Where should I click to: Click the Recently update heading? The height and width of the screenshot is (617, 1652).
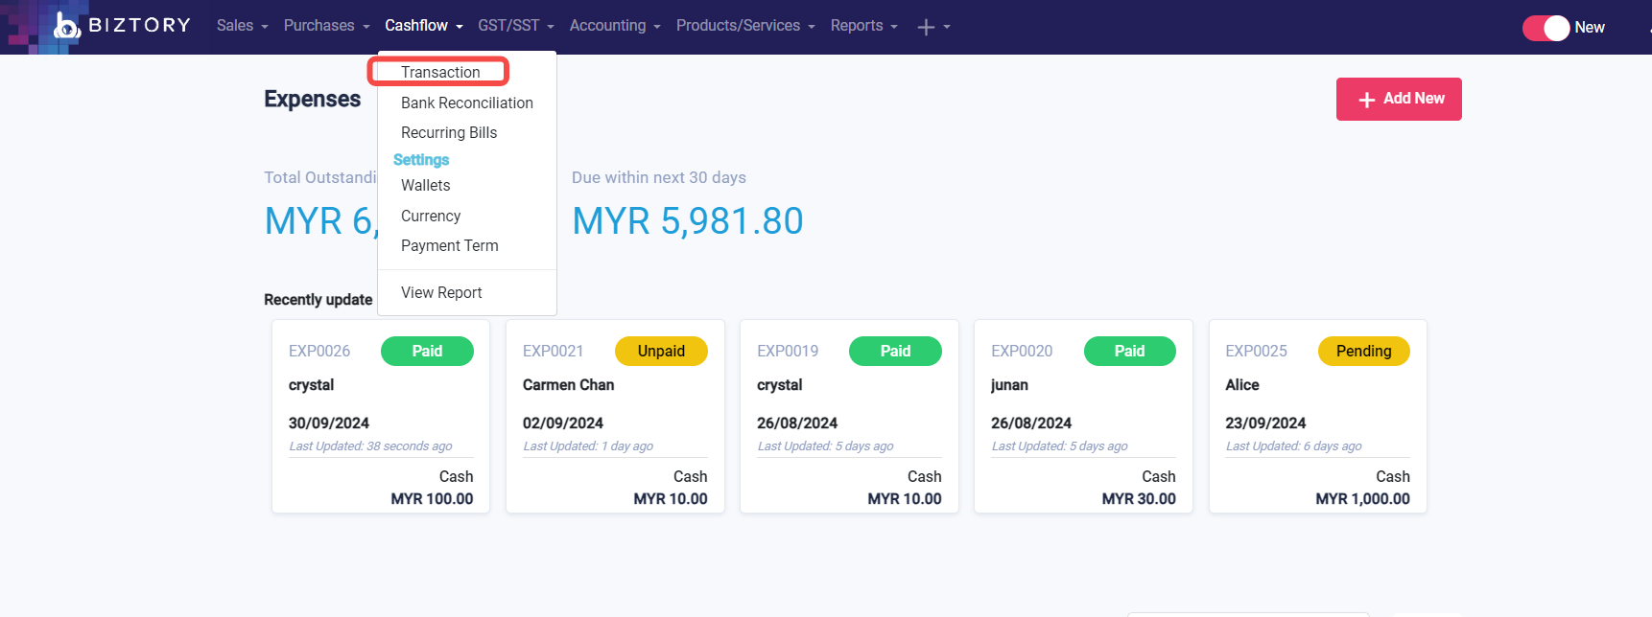[x=318, y=299]
